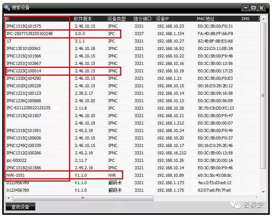The image size is (272, 217).
Task: Sort by the 信令端口 column header
Action: click(144, 19)
